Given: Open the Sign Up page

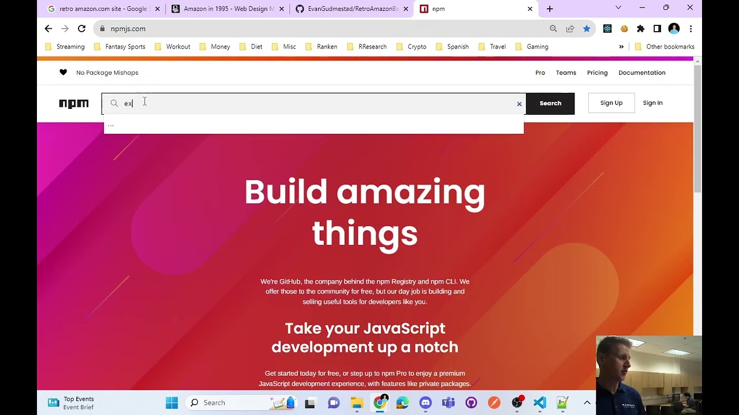Looking at the screenshot, I should click(611, 103).
